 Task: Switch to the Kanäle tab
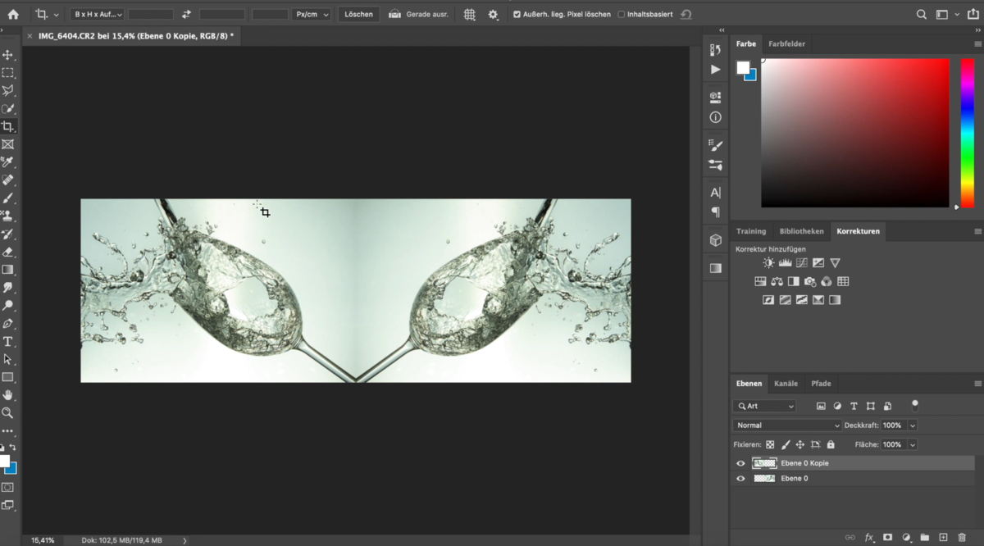pyautogui.click(x=786, y=383)
